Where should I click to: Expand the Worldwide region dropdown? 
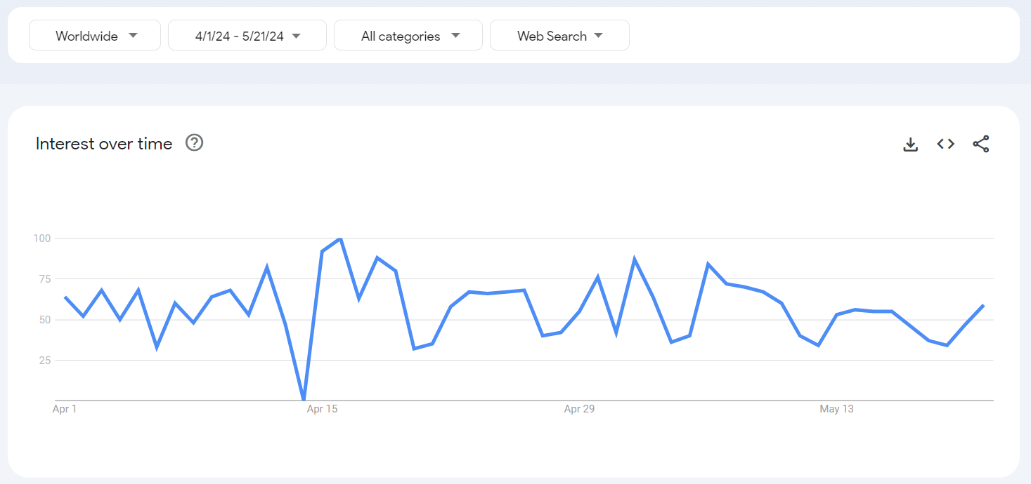click(x=95, y=36)
